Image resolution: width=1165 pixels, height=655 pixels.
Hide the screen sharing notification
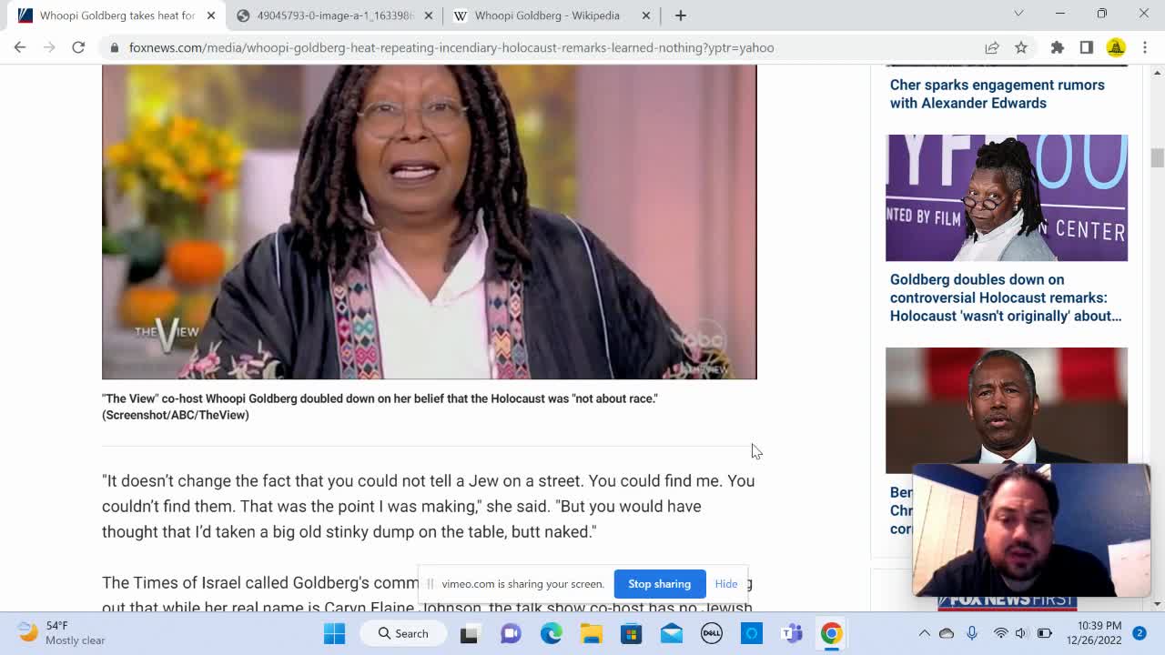pos(726,584)
